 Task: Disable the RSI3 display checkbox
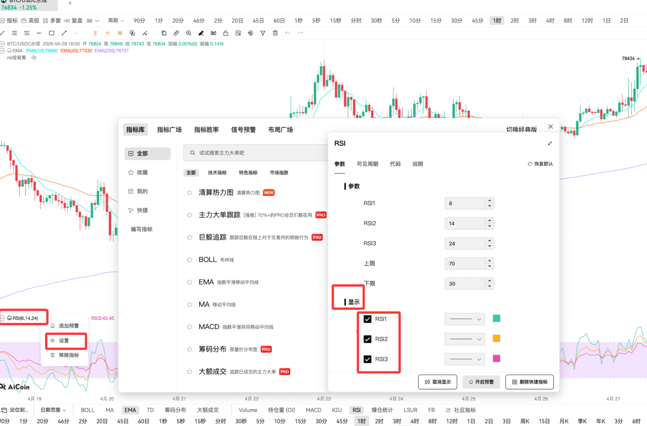coord(367,359)
